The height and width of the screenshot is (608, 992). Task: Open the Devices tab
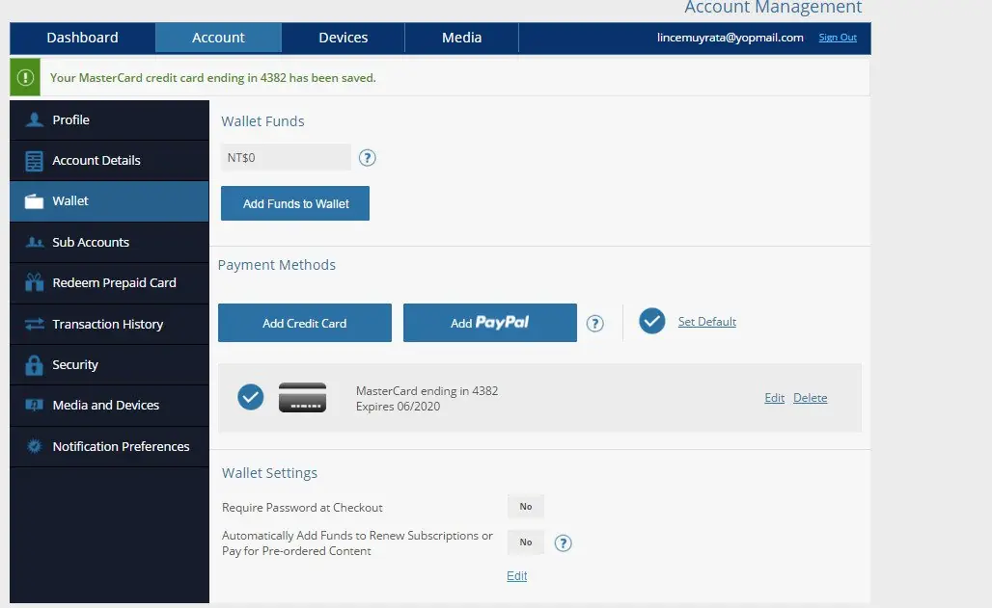343,38
